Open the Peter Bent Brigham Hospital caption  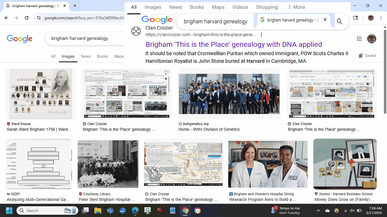coord(107,199)
